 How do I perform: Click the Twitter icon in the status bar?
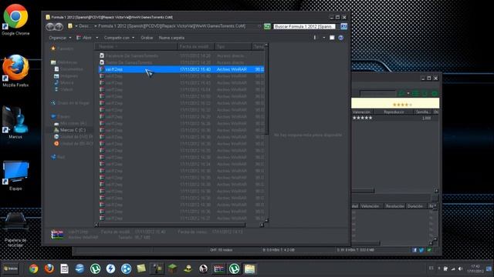(x=421, y=250)
